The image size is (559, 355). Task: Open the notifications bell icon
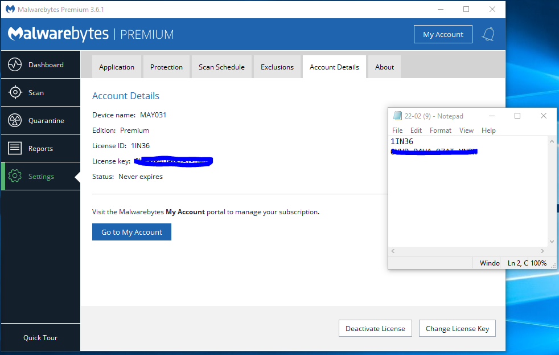pyautogui.click(x=488, y=34)
